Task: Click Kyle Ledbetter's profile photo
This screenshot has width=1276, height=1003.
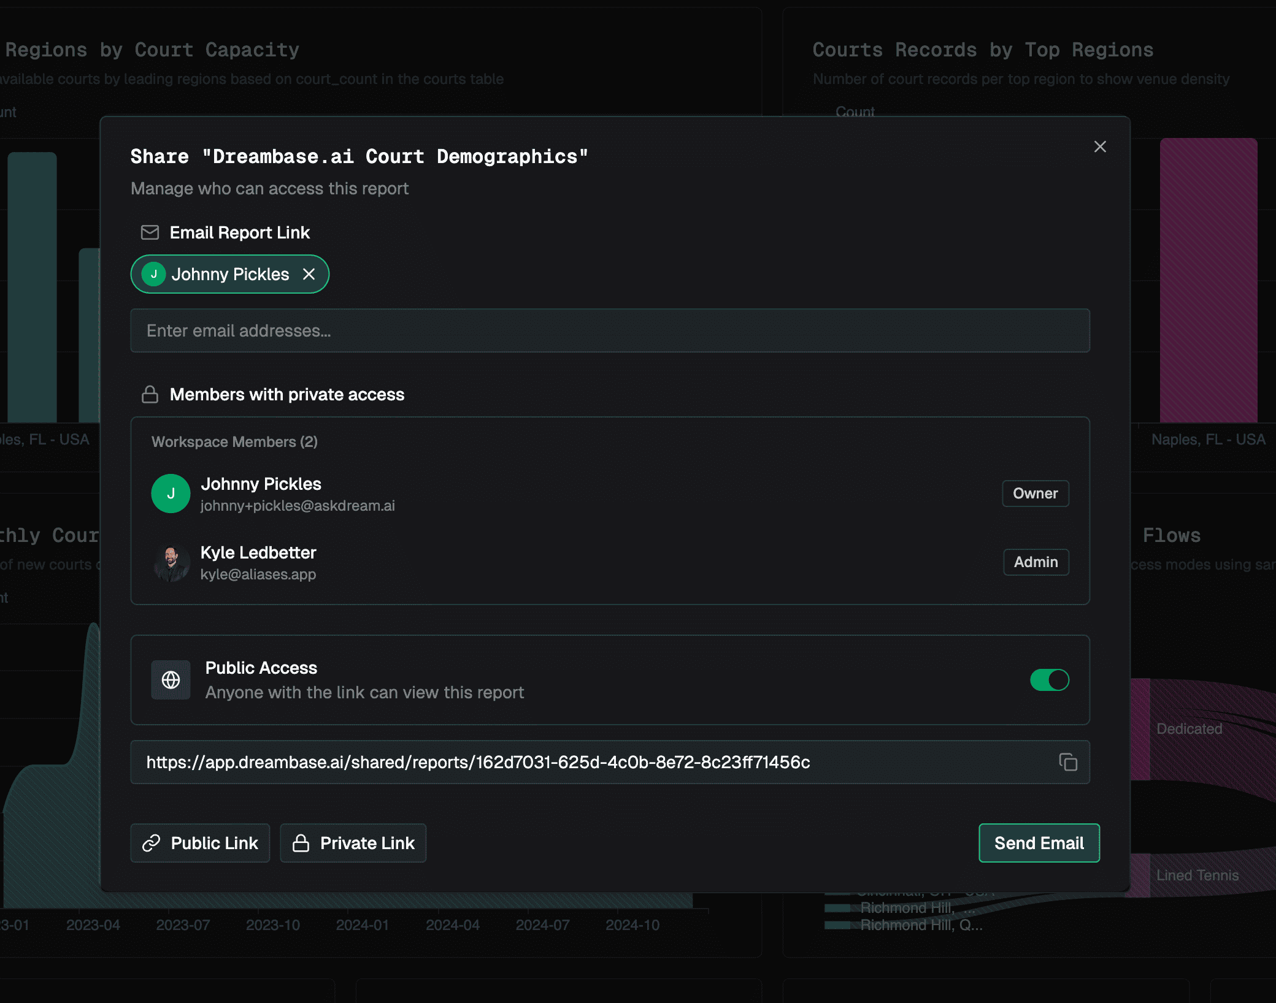Action: tap(171, 562)
